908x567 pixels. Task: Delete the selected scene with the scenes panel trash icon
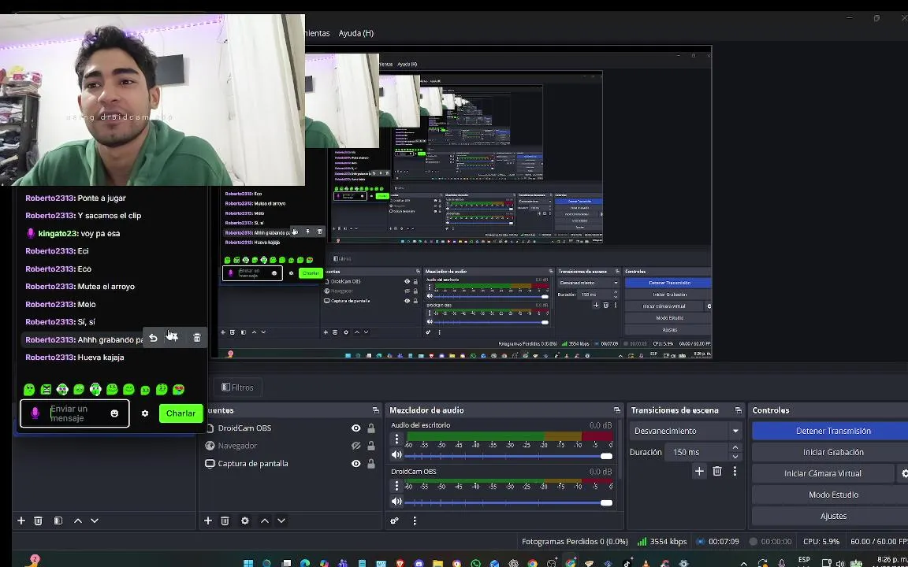pos(38,521)
